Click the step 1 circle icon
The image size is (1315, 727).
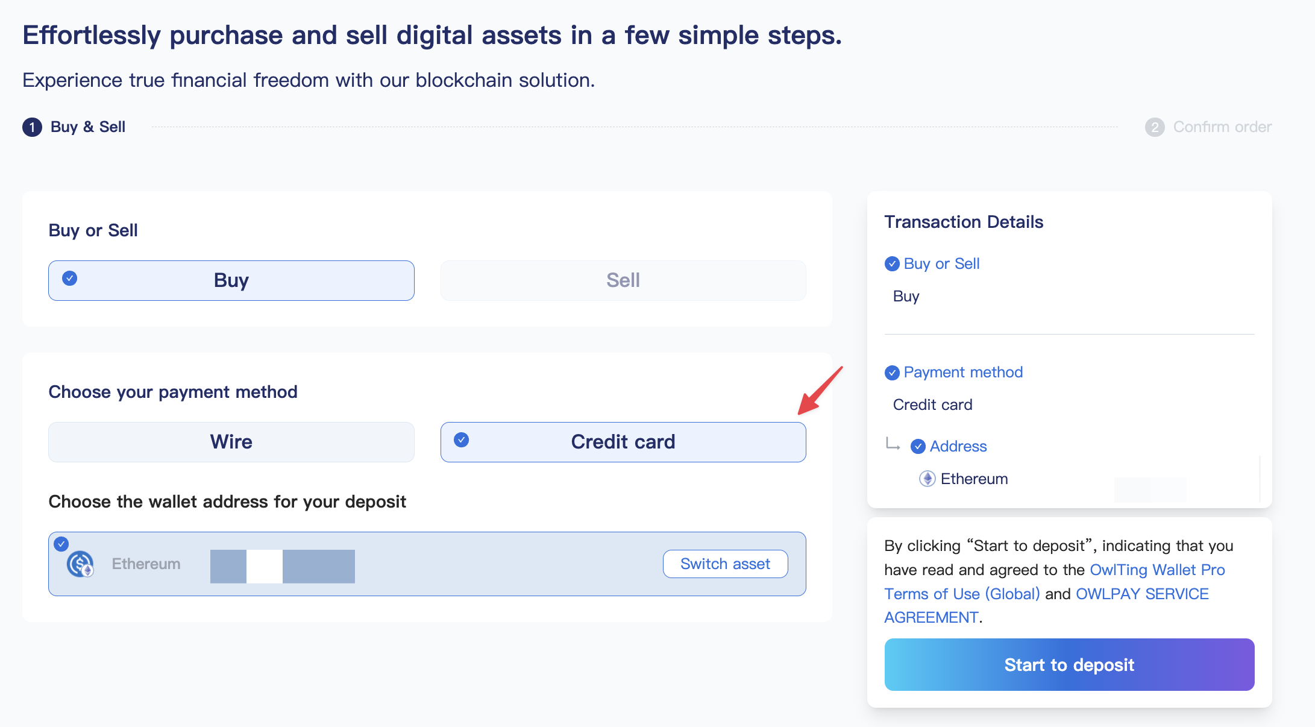(x=32, y=127)
